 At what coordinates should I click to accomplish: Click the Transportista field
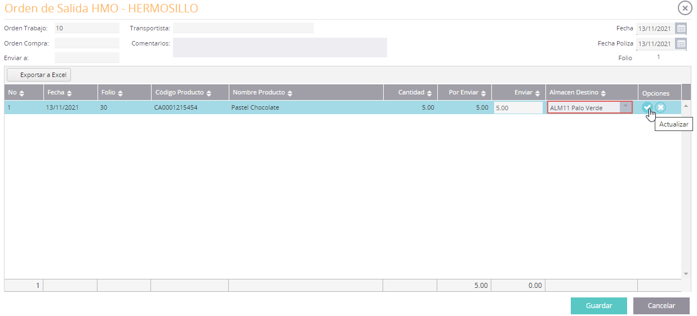pyautogui.click(x=243, y=28)
